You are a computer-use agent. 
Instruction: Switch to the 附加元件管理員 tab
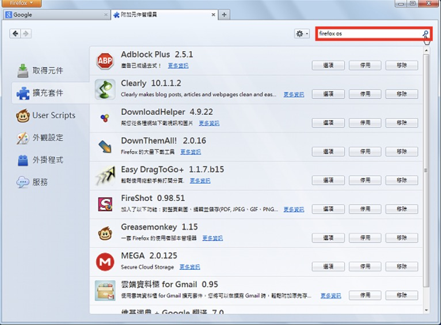(x=165, y=14)
